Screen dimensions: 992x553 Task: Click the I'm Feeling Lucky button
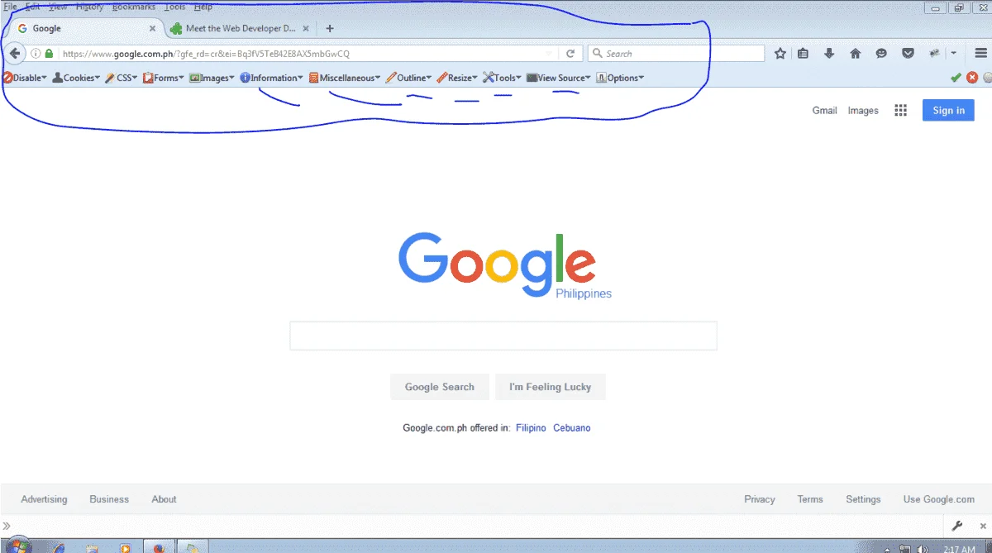[x=551, y=387]
